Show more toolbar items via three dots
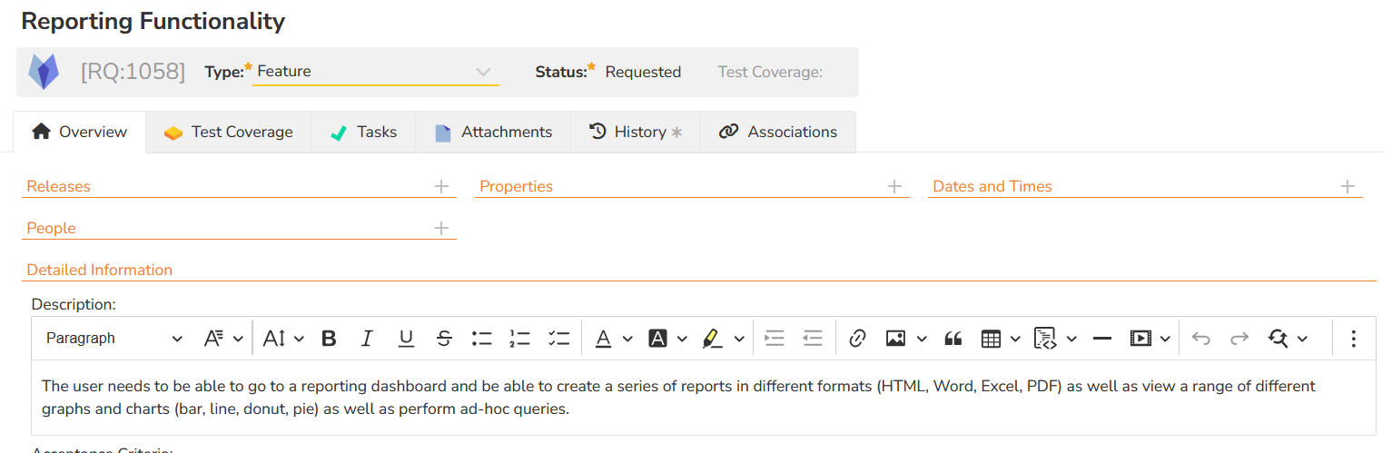Screen dimensions: 1392x453 1353,339
